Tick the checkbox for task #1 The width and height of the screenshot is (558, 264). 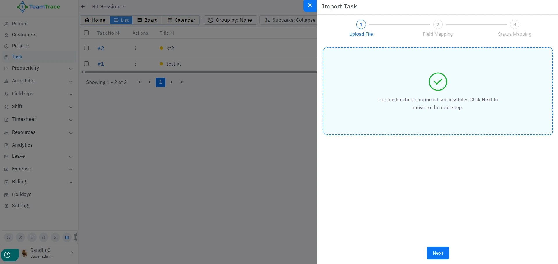pos(86,64)
